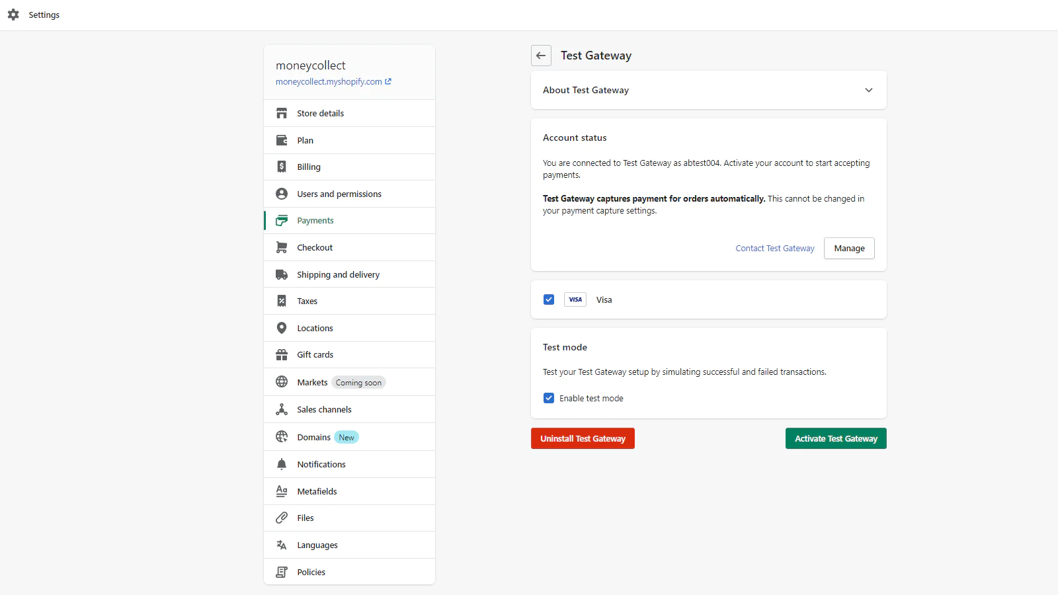Click the Metafields Ag icon
The image size is (1058, 595).
click(282, 491)
